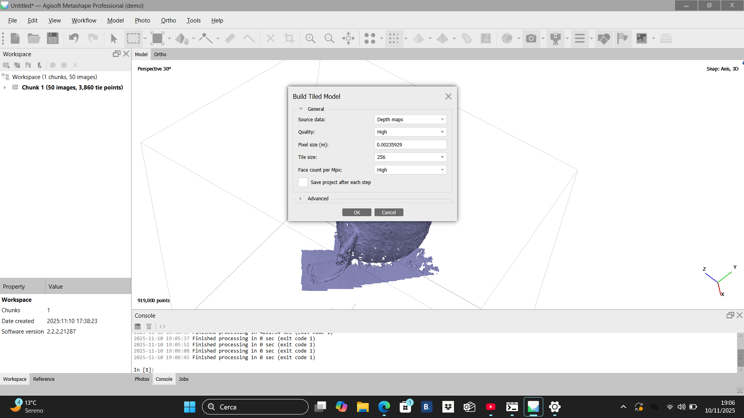
Task: Select the Rectangle Selection tool
Action: tap(134, 38)
